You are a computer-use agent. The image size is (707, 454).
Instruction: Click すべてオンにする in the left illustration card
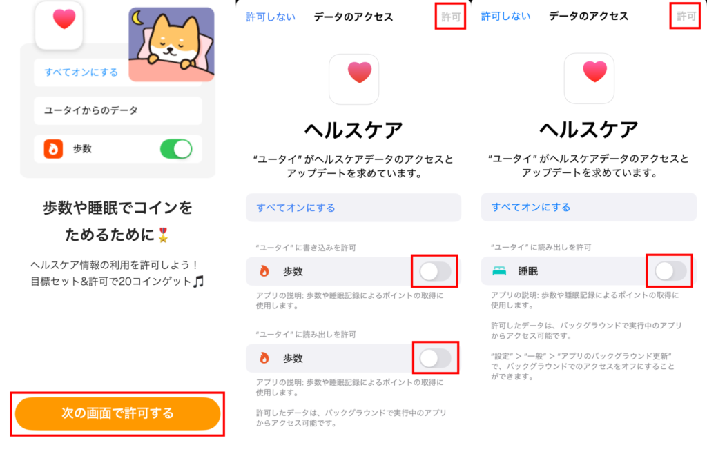[x=81, y=72]
